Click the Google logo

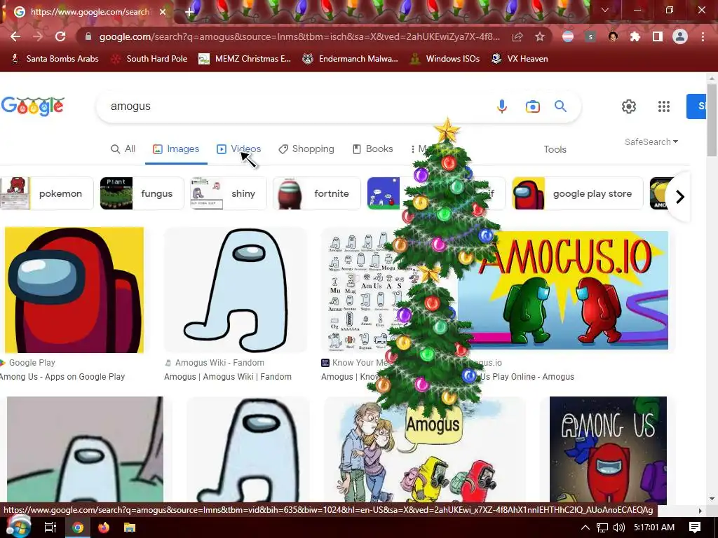pos(32,106)
